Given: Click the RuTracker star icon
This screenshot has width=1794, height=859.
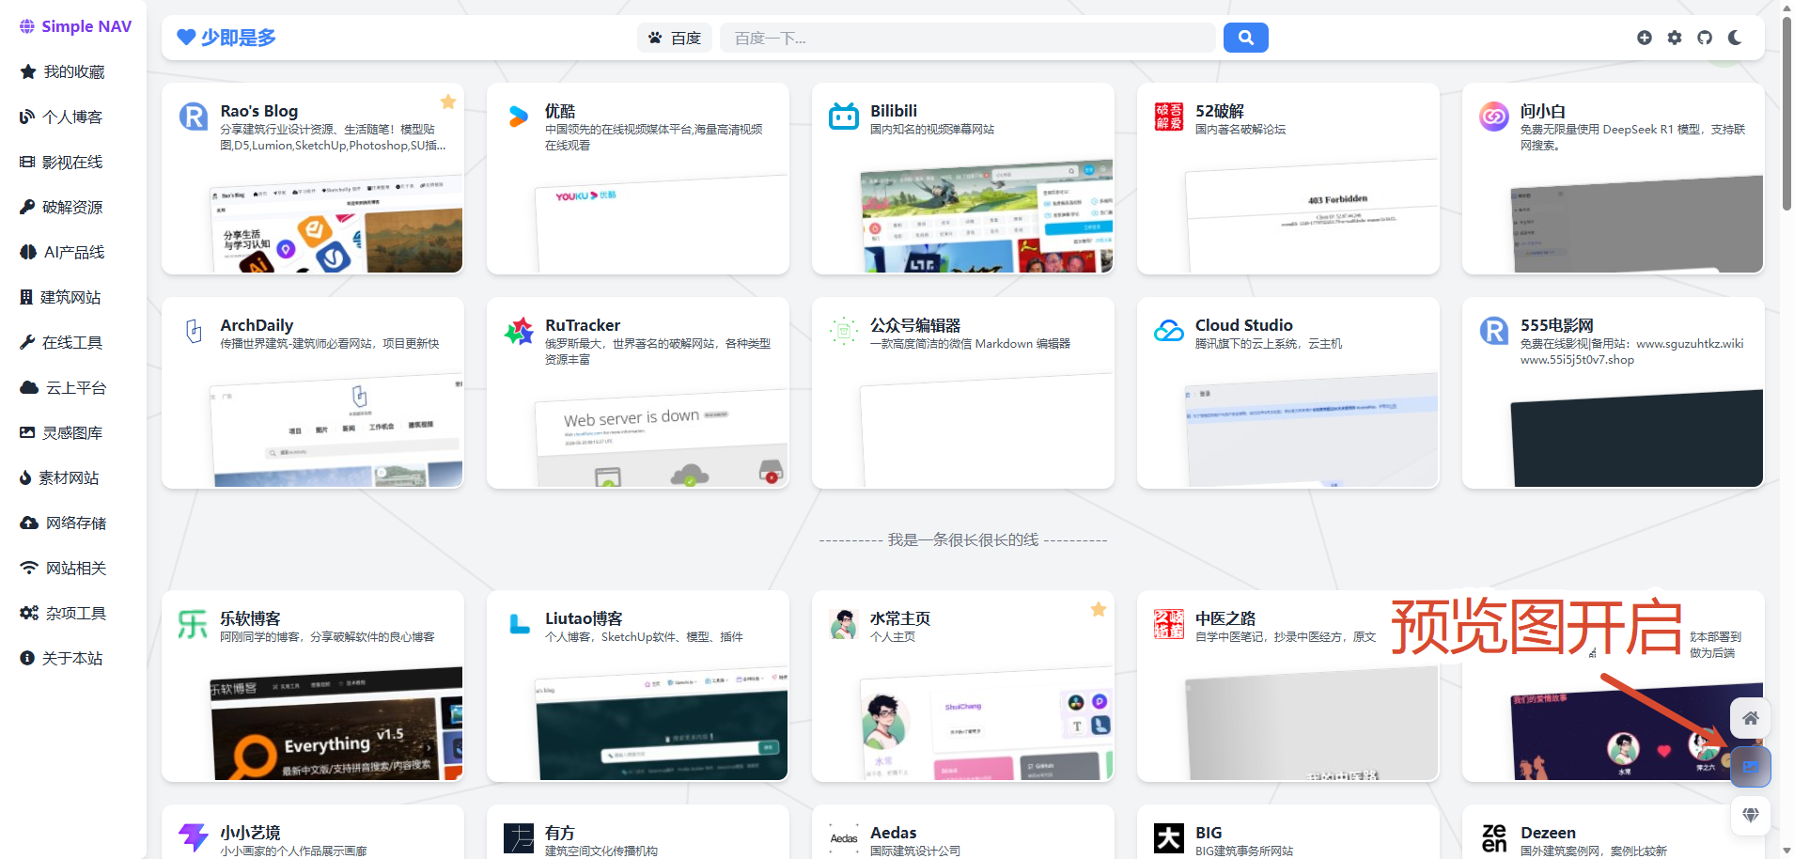Looking at the screenshot, I should [x=518, y=331].
